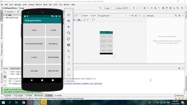187x105 pixels.
Task: Click the Sync Project with Gradle icon
Action: (170, 8)
